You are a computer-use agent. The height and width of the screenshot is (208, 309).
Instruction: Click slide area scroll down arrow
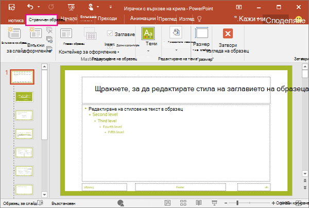tap(305, 174)
